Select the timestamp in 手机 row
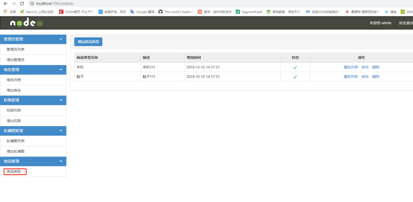This screenshot has width=413, height=202. (x=203, y=67)
